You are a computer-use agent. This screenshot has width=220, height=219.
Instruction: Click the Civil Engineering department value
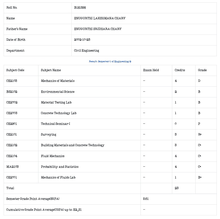pos(87,51)
